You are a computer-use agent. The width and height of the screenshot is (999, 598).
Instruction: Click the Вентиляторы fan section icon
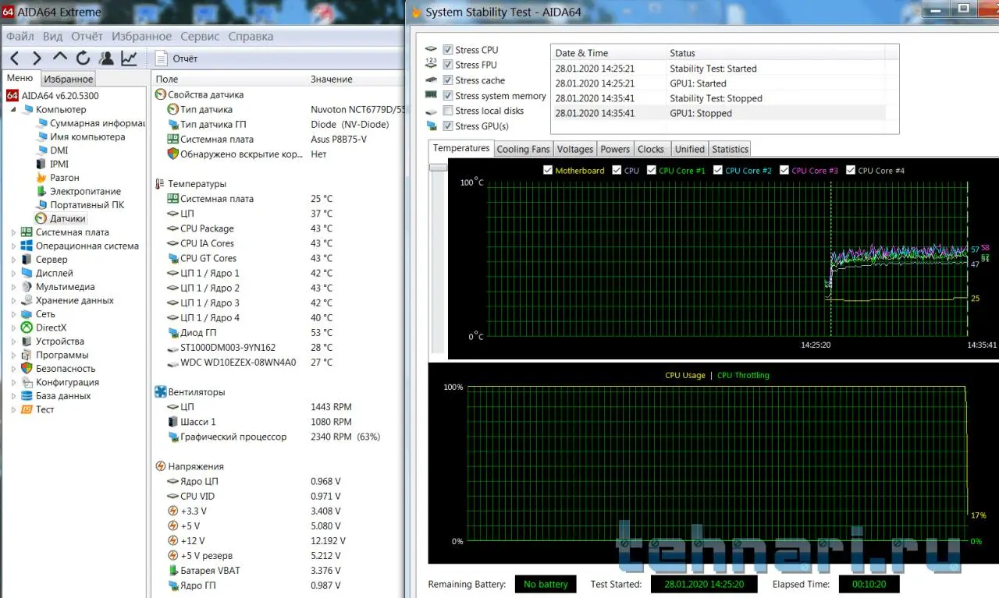tap(161, 392)
